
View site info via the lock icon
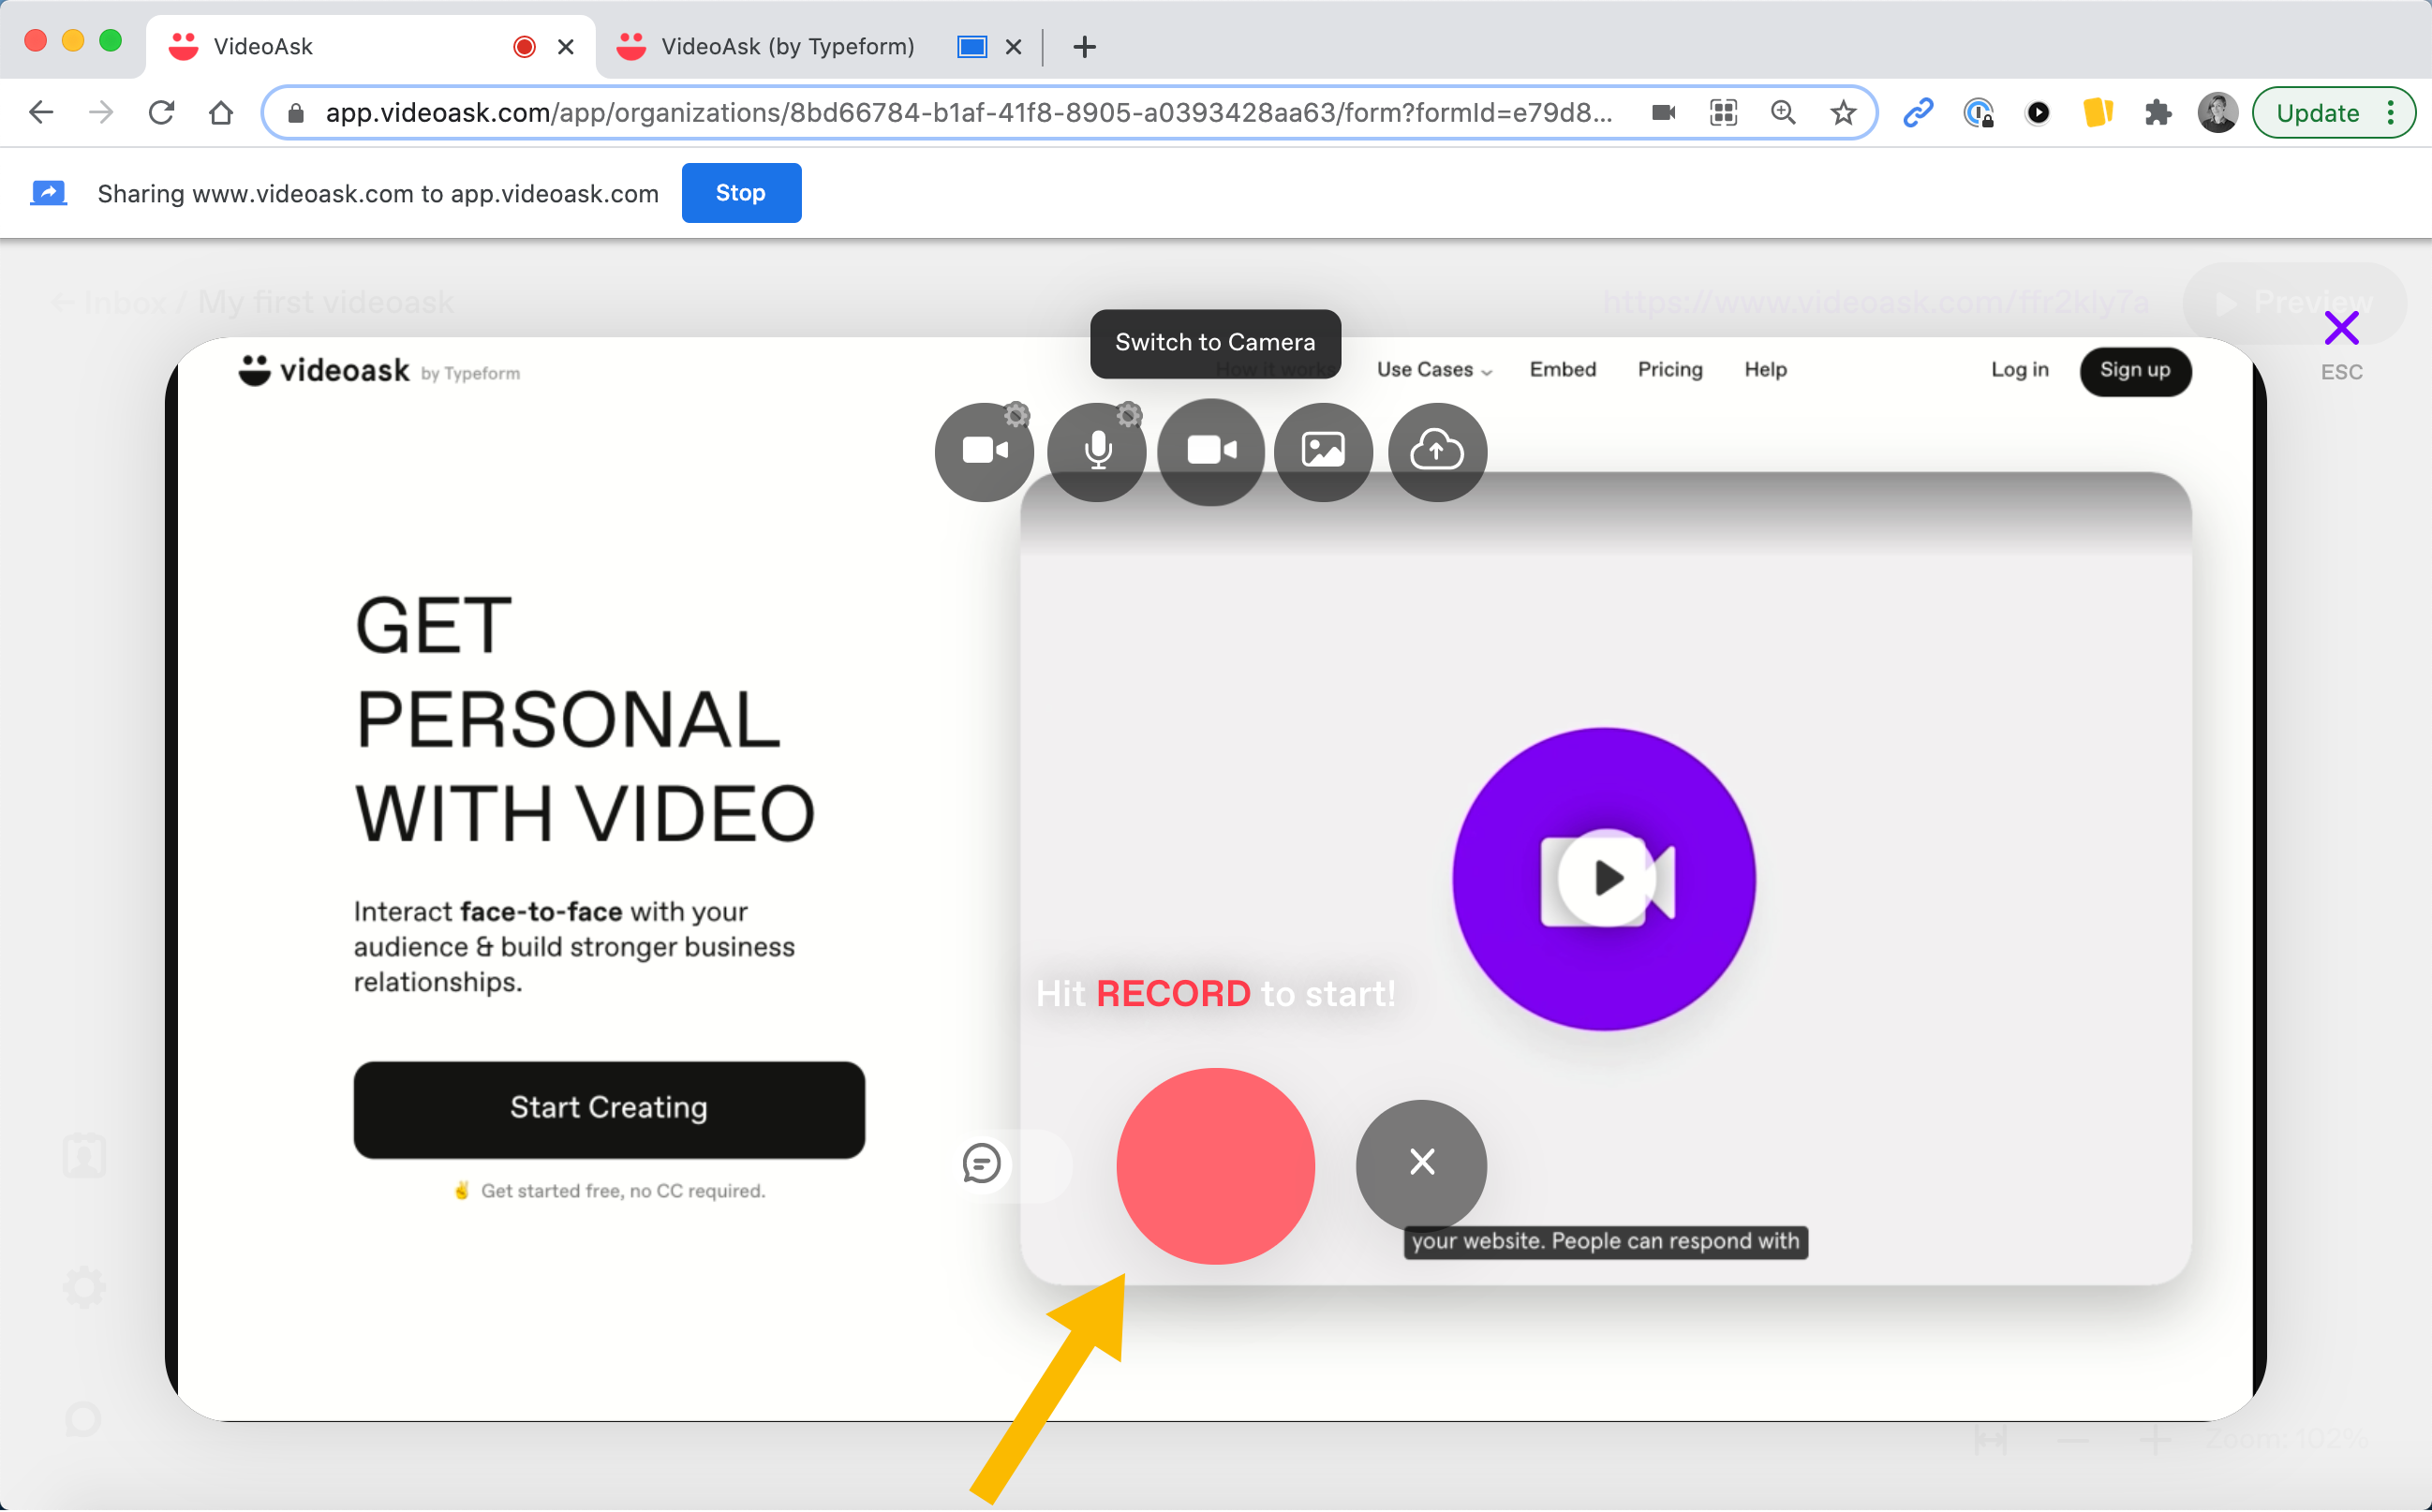[x=295, y=112]
